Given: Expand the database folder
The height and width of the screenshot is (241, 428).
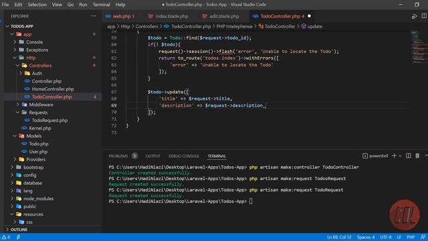Looking at the screenshot, I should 12,183.
